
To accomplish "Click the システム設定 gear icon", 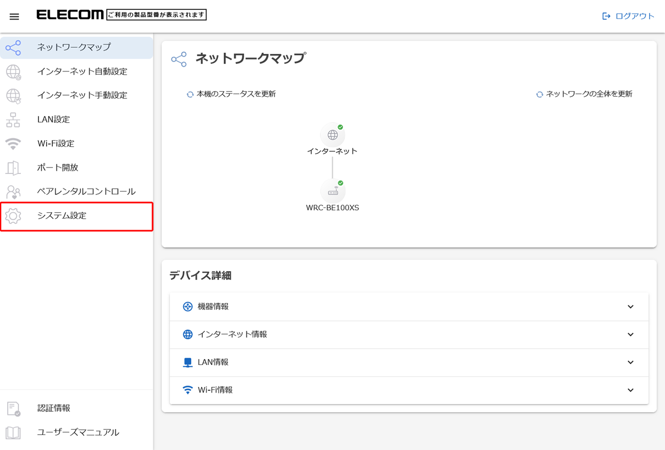I will pyautogui.click(x=13, y=216).
